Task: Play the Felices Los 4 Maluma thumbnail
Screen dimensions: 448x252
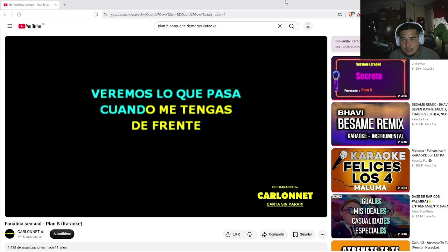Action: (x=370, y=170)
